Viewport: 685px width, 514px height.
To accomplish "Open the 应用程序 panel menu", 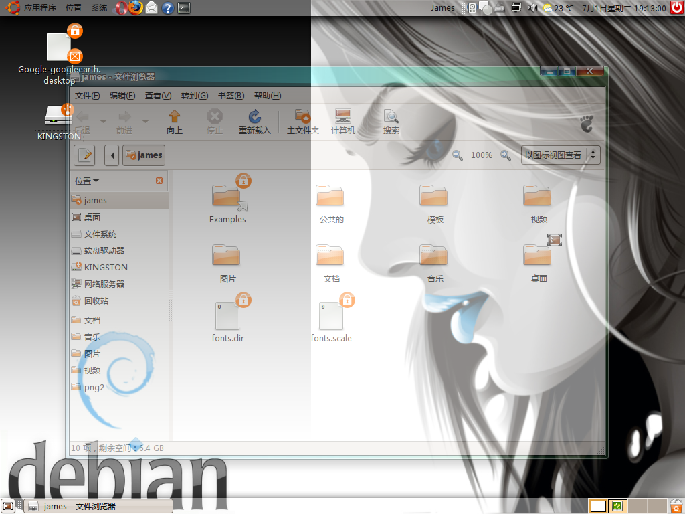I will 40,8.
